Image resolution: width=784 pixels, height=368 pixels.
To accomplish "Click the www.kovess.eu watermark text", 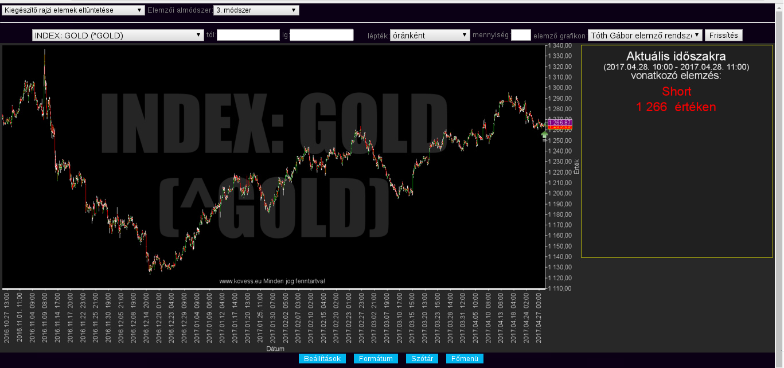I will click(272, 281).
